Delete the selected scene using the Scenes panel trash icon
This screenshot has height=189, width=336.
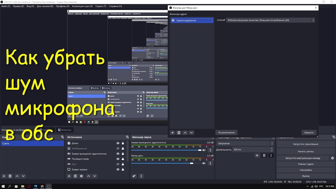click(x=10, y=176)
